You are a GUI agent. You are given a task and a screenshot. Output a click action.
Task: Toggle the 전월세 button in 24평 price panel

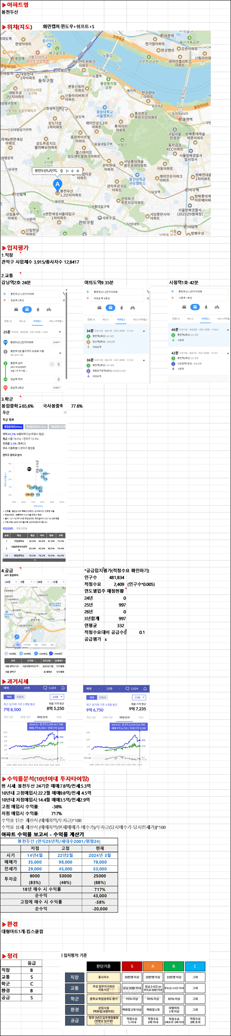click(20, 697)
